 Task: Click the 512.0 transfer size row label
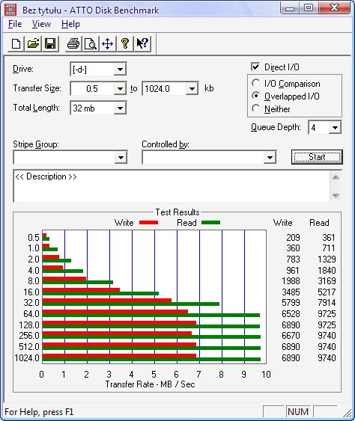[x=29, y=347]
